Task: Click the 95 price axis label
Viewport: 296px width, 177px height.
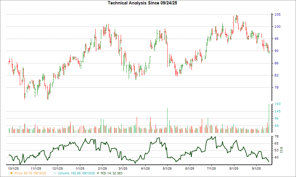Action: point(276,39)
